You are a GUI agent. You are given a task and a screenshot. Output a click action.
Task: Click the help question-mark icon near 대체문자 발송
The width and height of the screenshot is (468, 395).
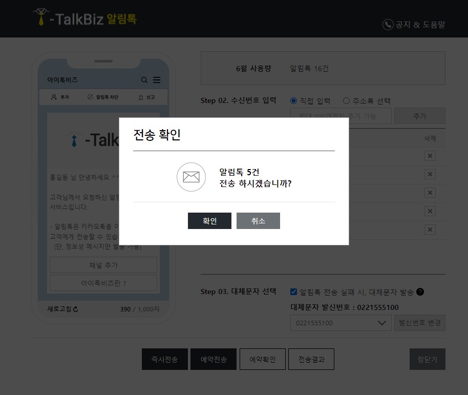[x=420, y=292]
